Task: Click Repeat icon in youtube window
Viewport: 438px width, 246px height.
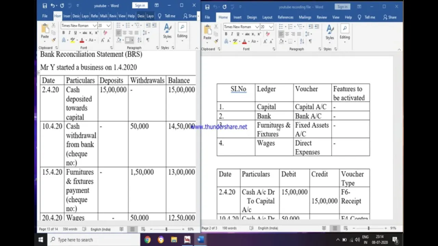Action: pyautogui.click(x=62, y=5)
